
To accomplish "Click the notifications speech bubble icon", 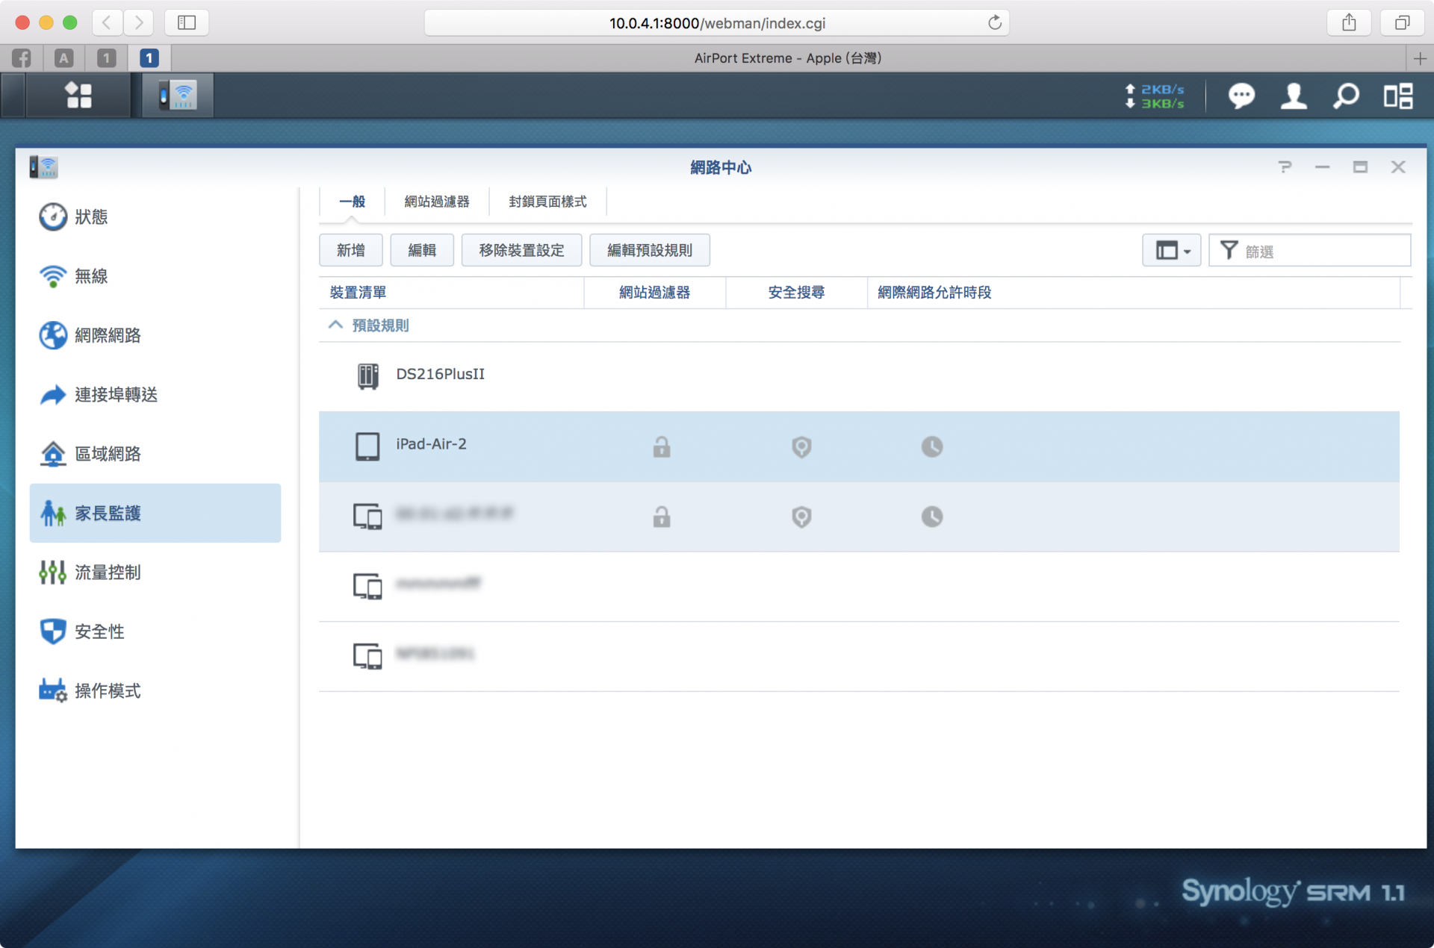I will pyautogui.click(x=1241, y=96).
